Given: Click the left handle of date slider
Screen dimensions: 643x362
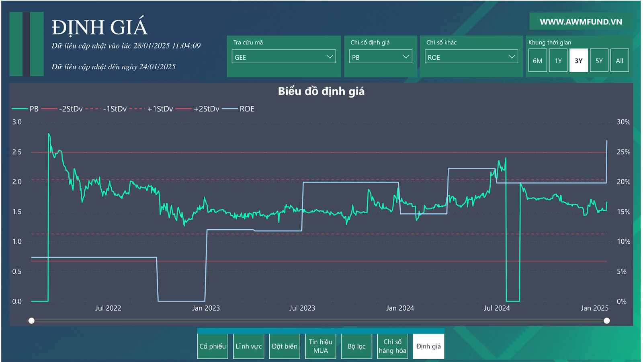Looking at the screenshot, I should (x=31, y=321).
